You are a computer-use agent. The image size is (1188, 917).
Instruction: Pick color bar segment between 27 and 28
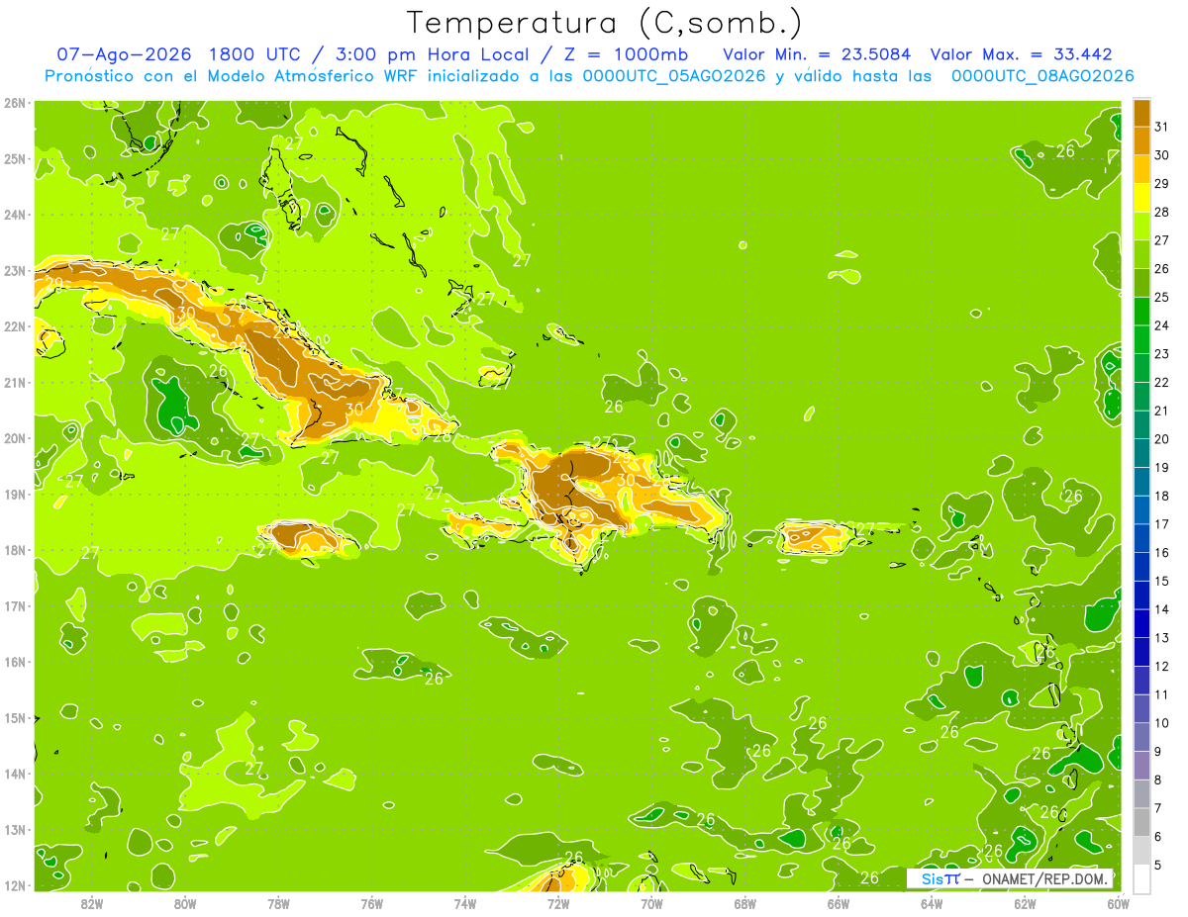[x=1142, y=226]
